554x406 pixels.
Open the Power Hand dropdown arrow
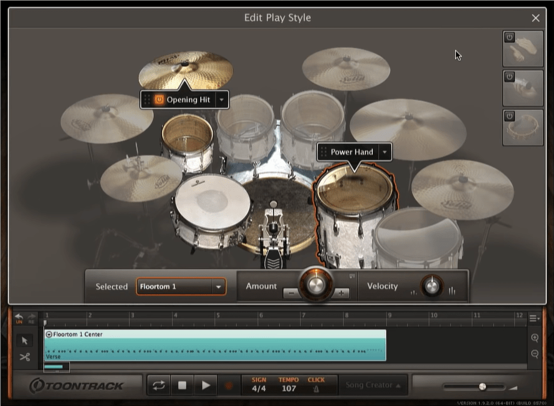385,152
